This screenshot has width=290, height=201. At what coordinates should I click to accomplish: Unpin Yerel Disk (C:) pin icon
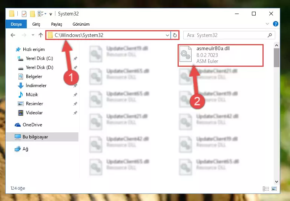(x=75, y=58)
